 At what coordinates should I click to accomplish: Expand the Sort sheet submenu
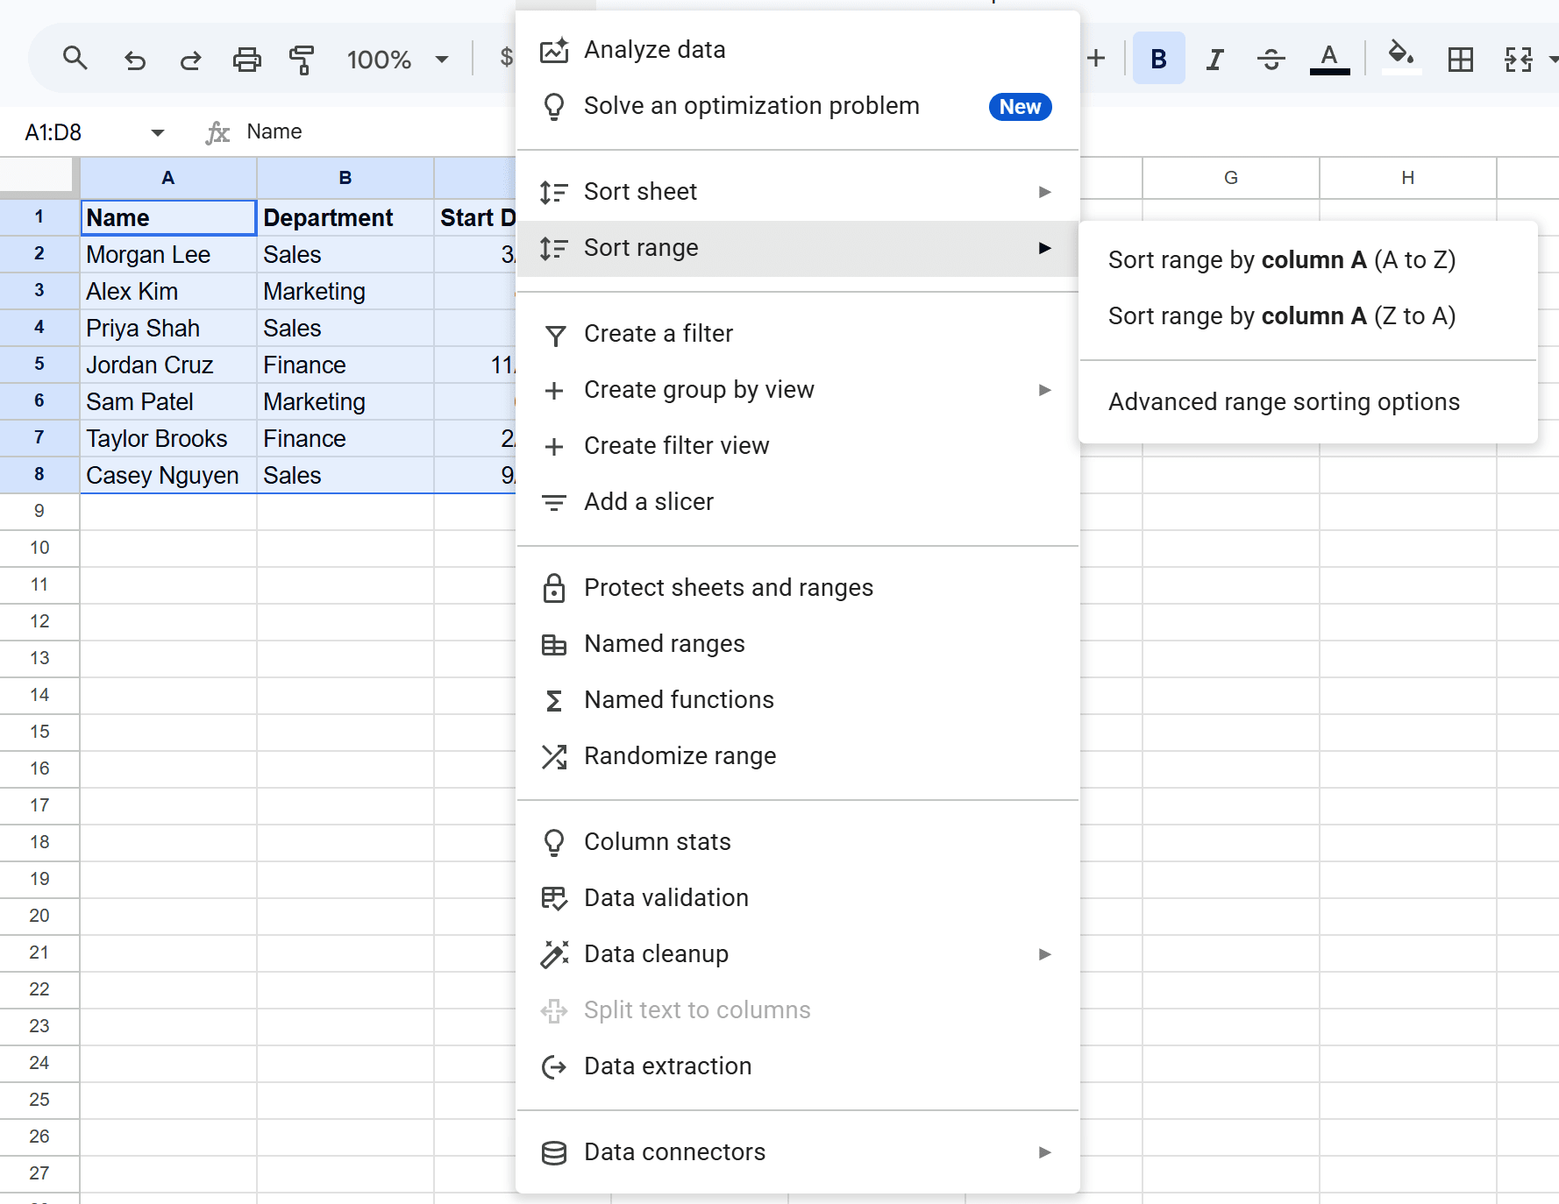click(x=798, y=192)
